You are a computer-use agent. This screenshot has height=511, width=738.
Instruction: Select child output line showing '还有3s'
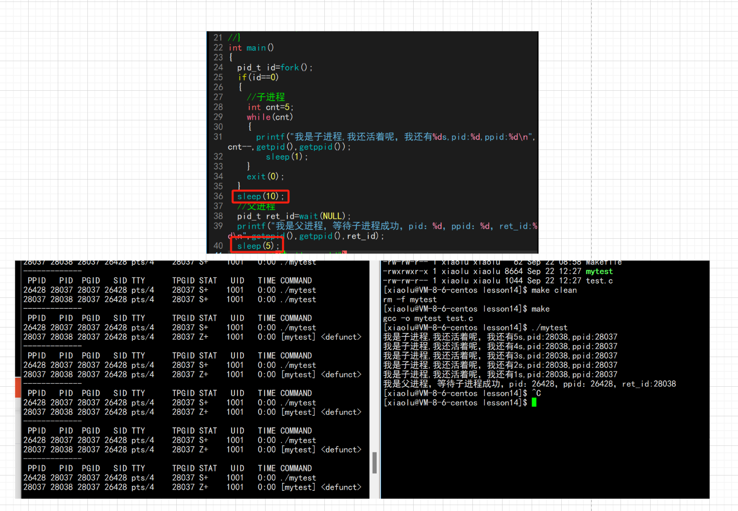(x=501, y=356)
